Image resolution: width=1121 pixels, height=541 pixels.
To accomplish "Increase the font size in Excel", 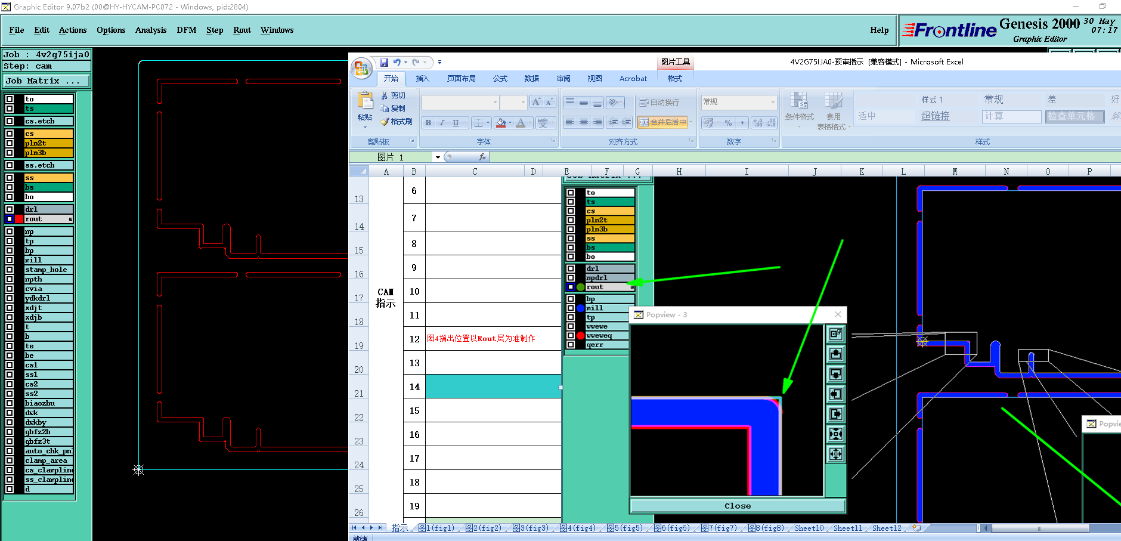I will (536, 102).
